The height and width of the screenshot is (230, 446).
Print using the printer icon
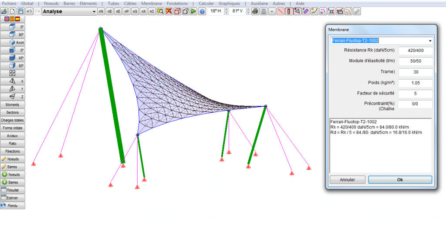[255, 11]
